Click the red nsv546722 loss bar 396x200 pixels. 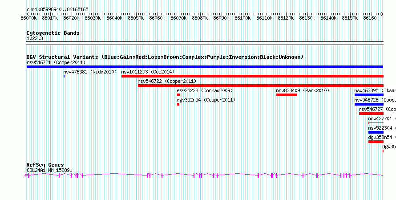click(x=261, y=86)
